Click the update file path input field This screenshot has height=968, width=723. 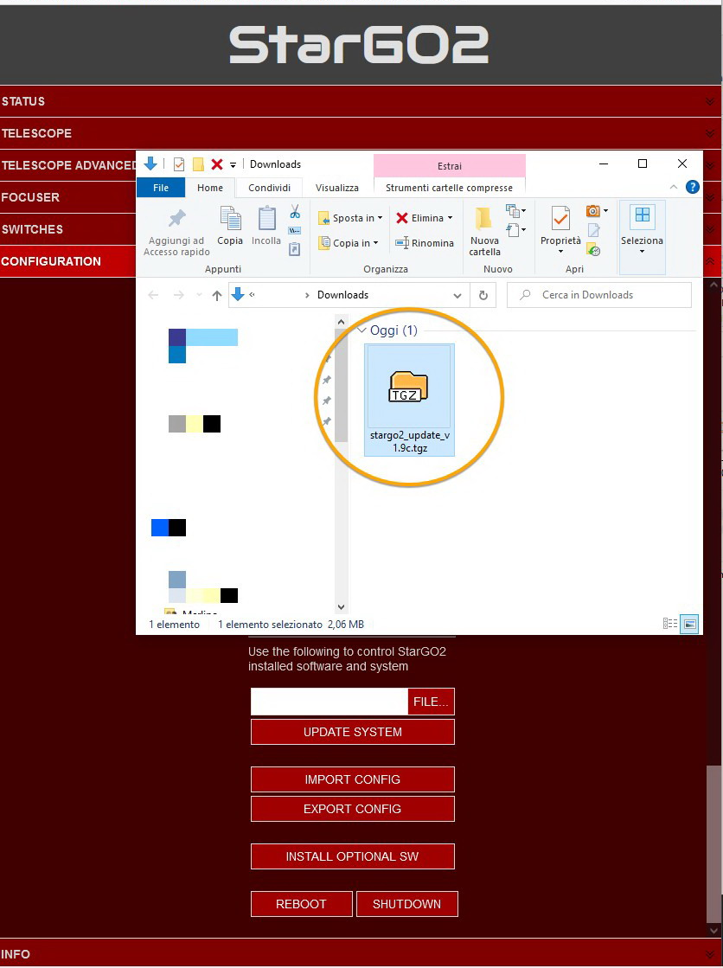tap(330, 702)
